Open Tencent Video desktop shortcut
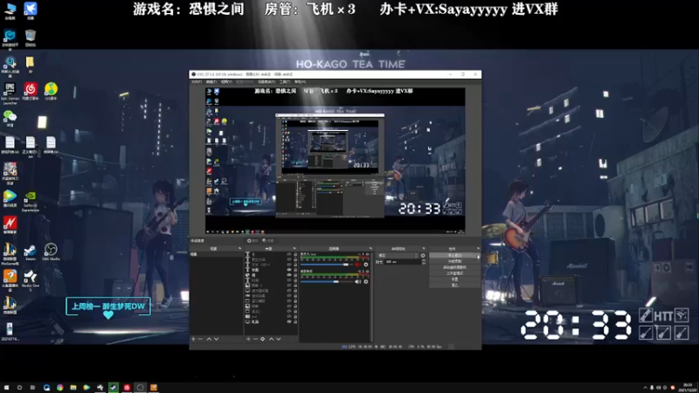699x393 pixels. [x=10, y=197]
